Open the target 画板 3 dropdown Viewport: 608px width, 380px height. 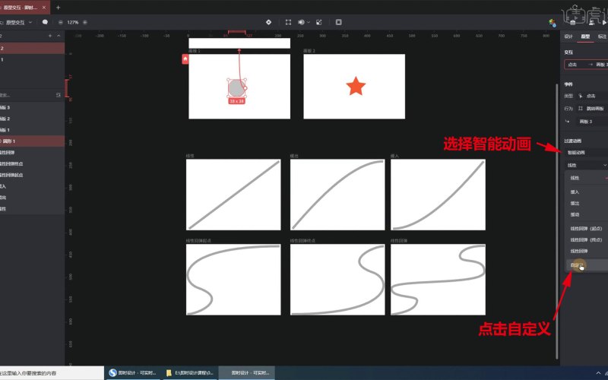[592, 122]
